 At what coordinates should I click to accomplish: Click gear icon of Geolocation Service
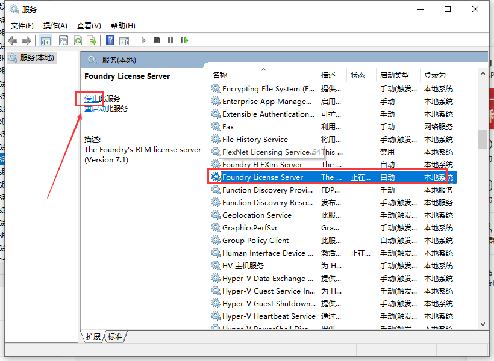[x=216, y=215]
